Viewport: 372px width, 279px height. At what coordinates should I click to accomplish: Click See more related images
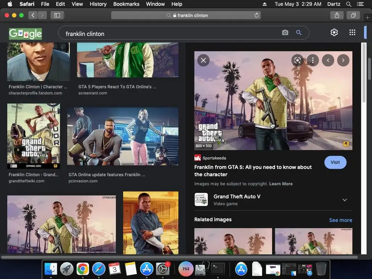340,220
